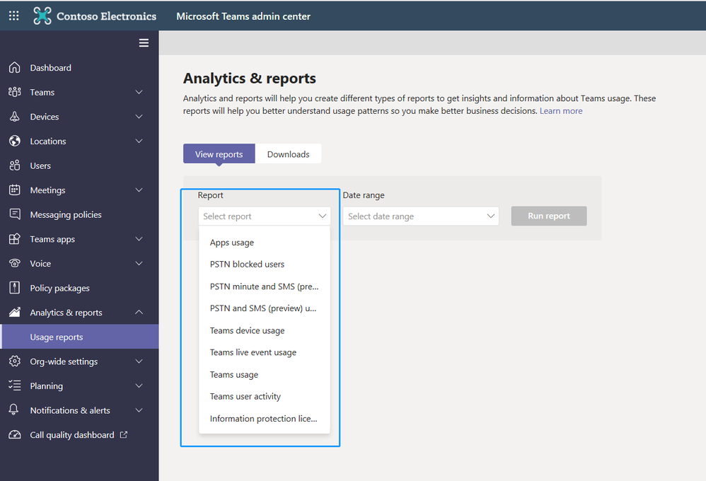Collapse the Analytics & reports section
This screenshot has width=706, height=481.
[139, 312]
